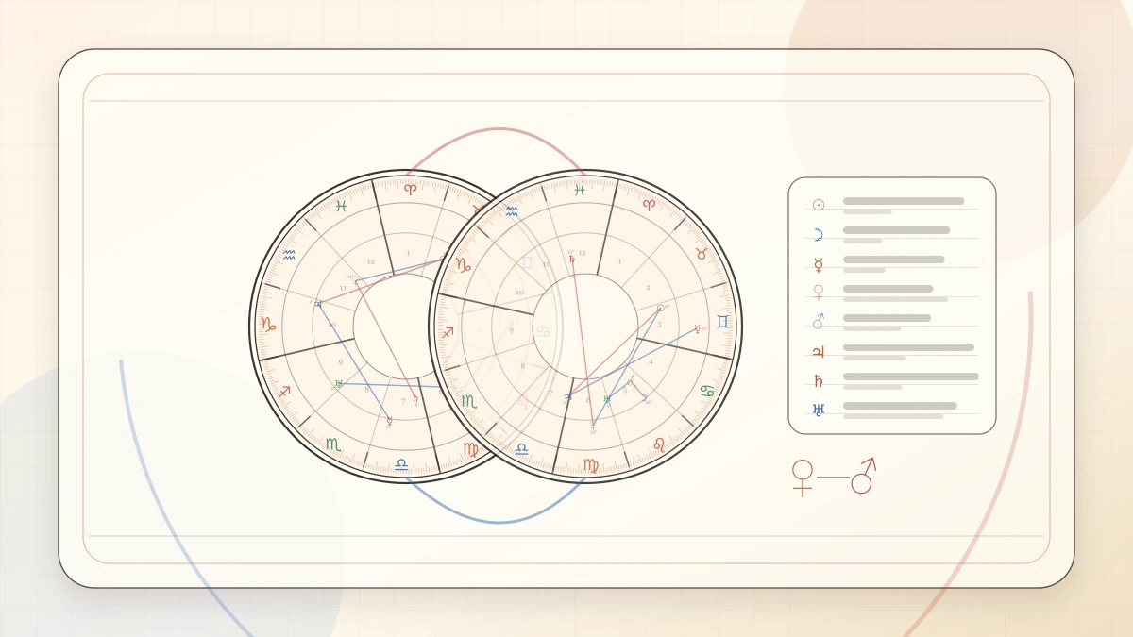Click Saturn planet marker inside the left chart
The height and width of the screenshot is (637, 1133).
pos(414,398)
